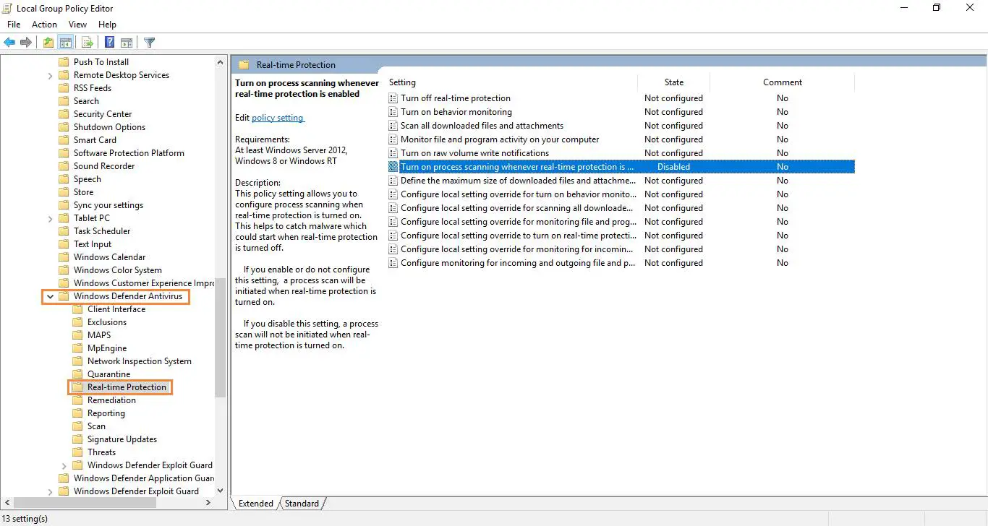
Task: Switch to the Standard tab
Action: click(x=302, y=504)
